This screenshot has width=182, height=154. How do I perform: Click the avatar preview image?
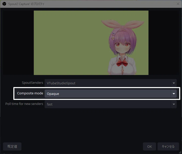91,43
